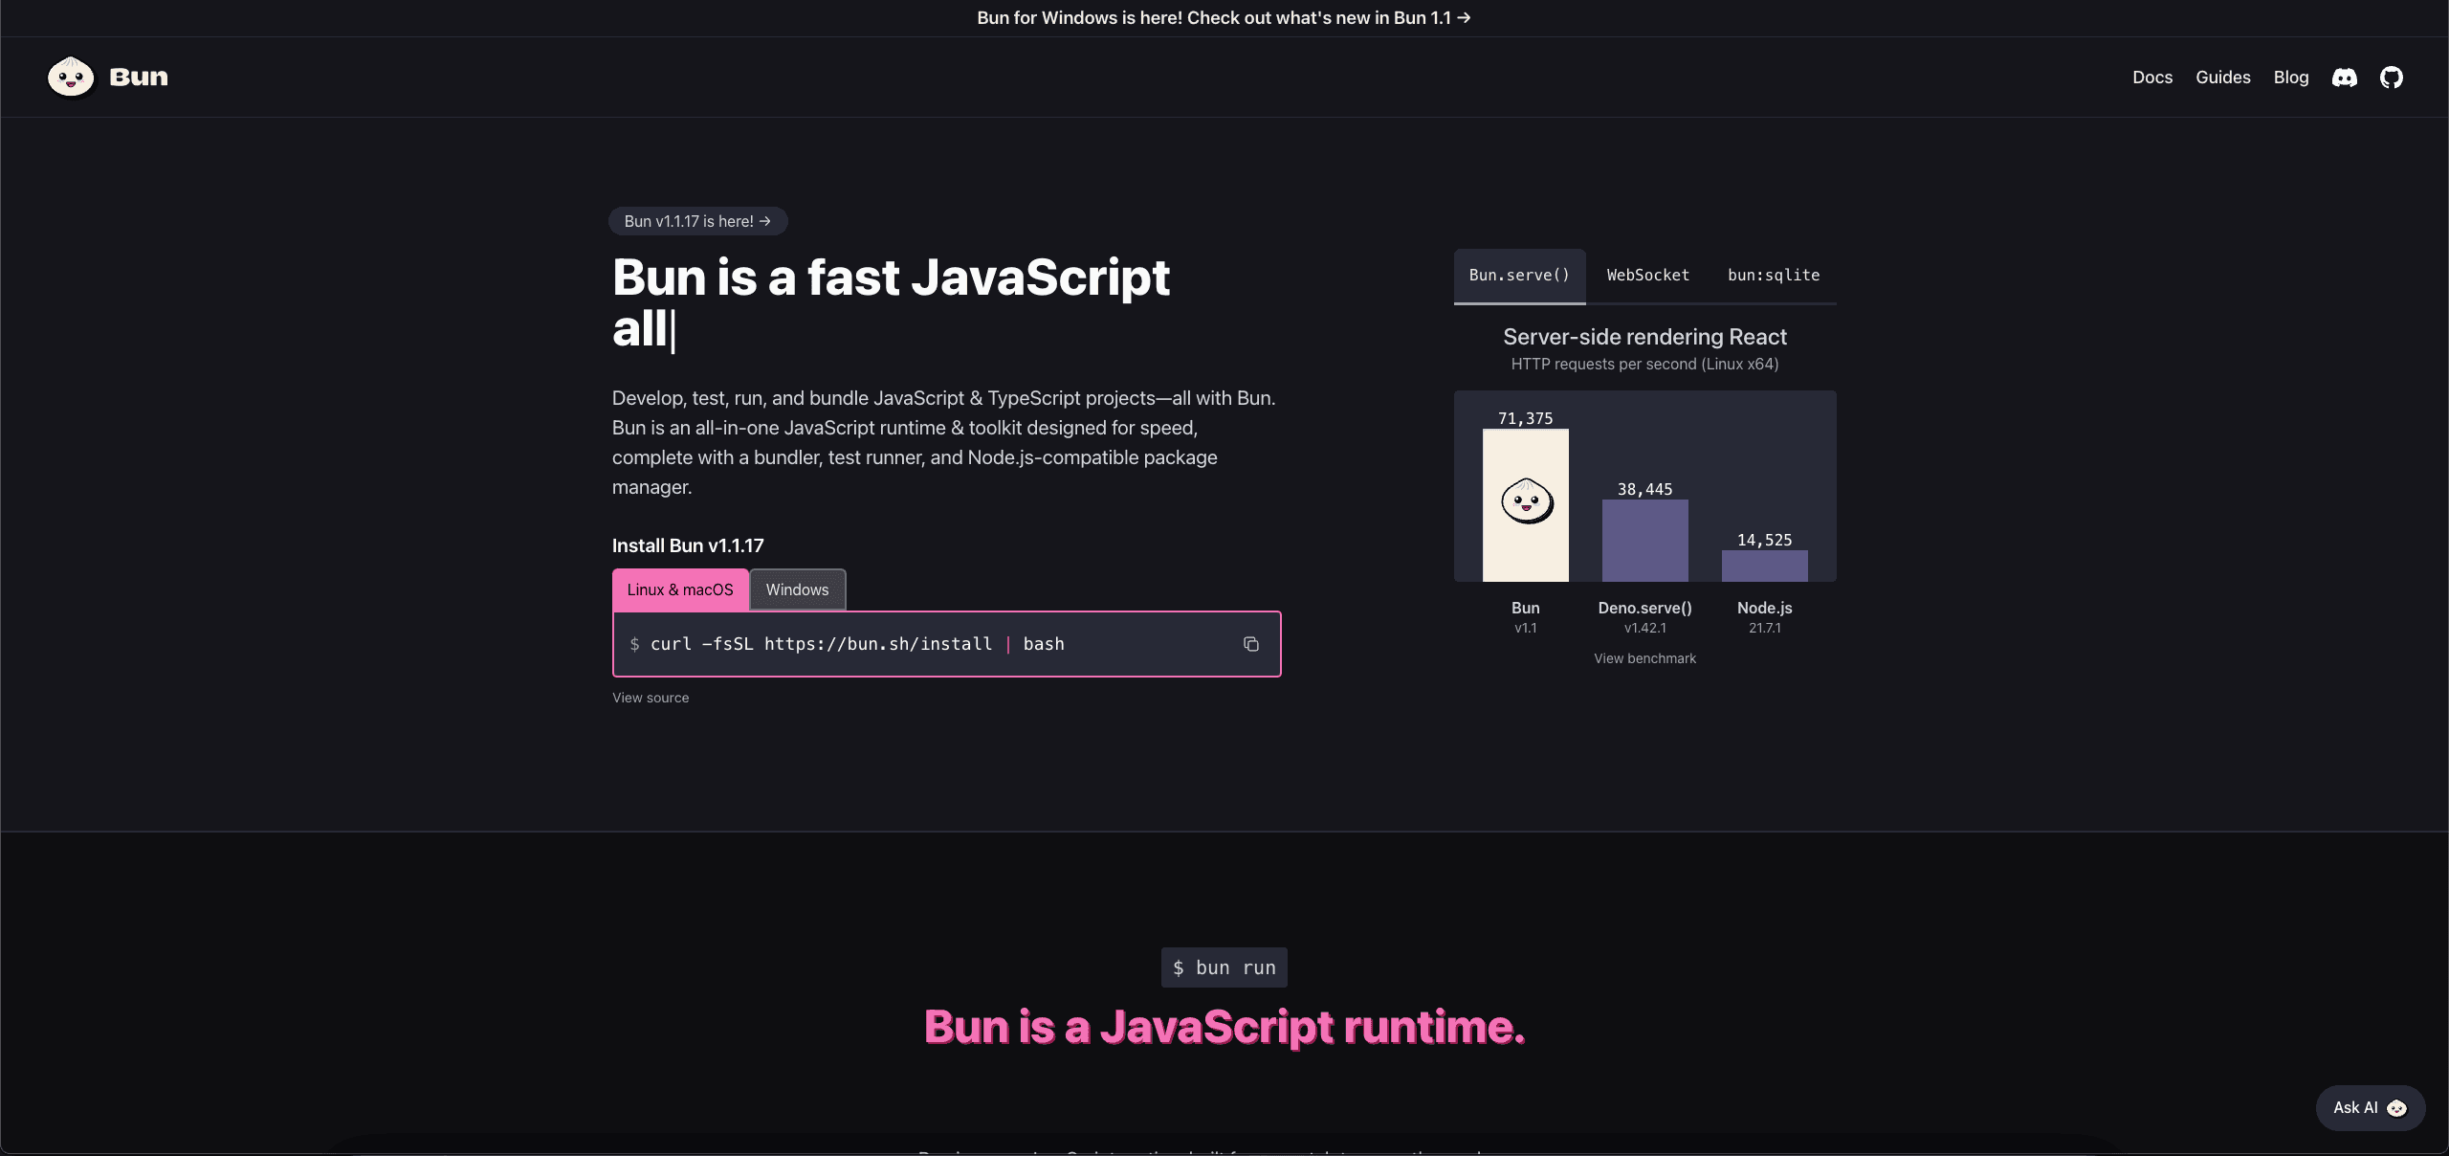Image resolution: width=2449 pixels, height=1156 pixels.
Task: Open the Ask AI chat button
Action: [2370, 1108]
